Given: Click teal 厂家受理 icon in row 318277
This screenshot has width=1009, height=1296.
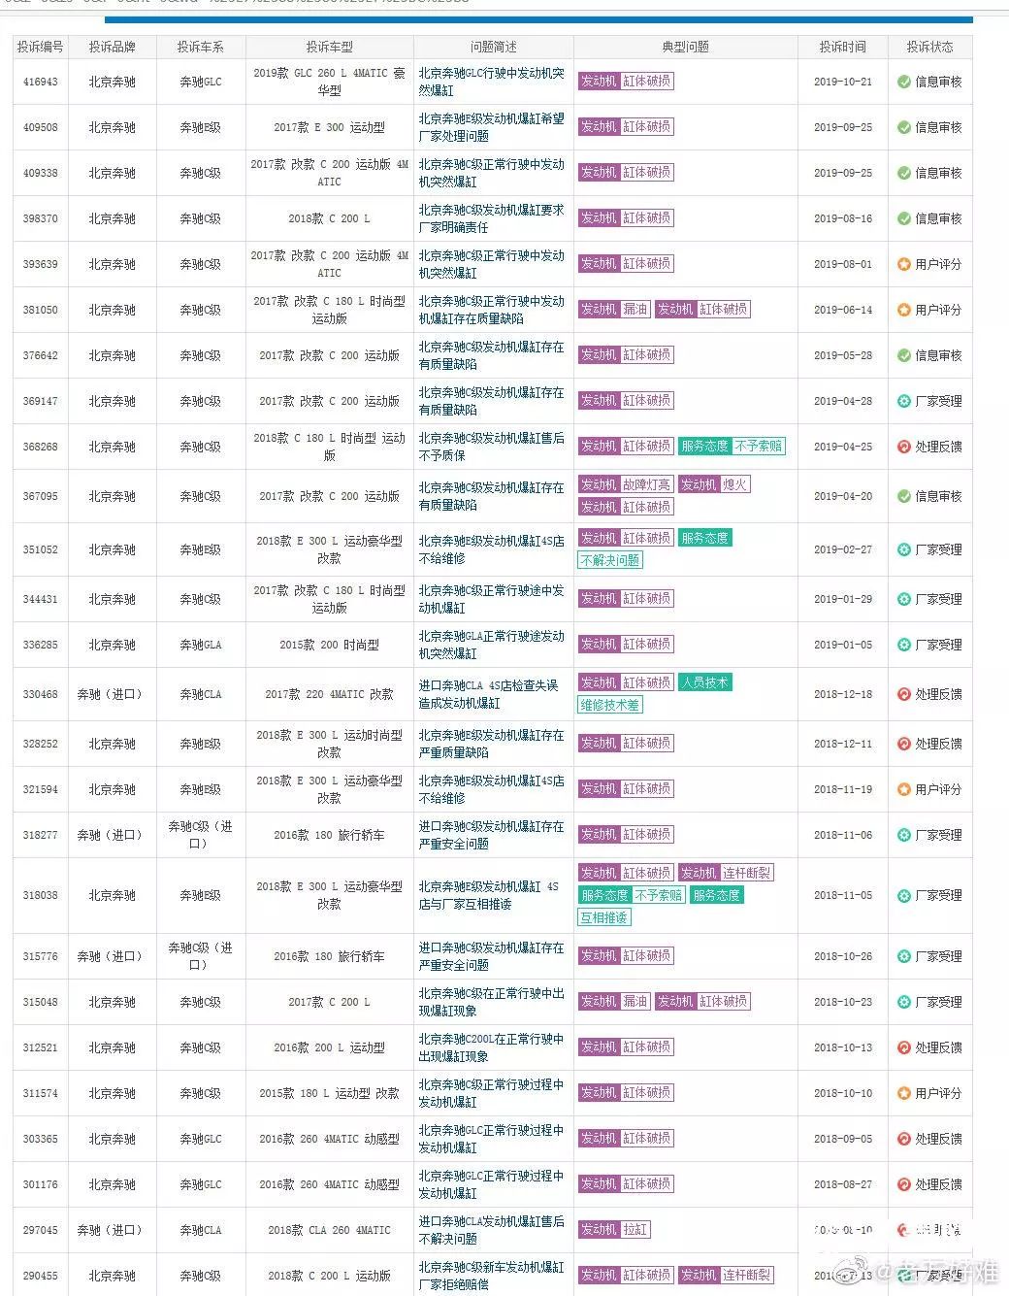Looking at the screenshot, I should [903, 835].
